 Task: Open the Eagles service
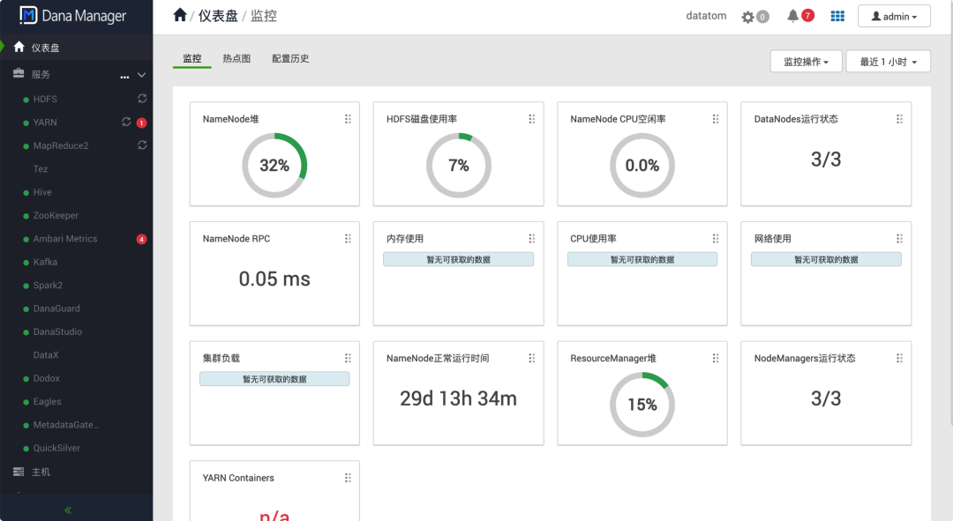coord(47,401)
